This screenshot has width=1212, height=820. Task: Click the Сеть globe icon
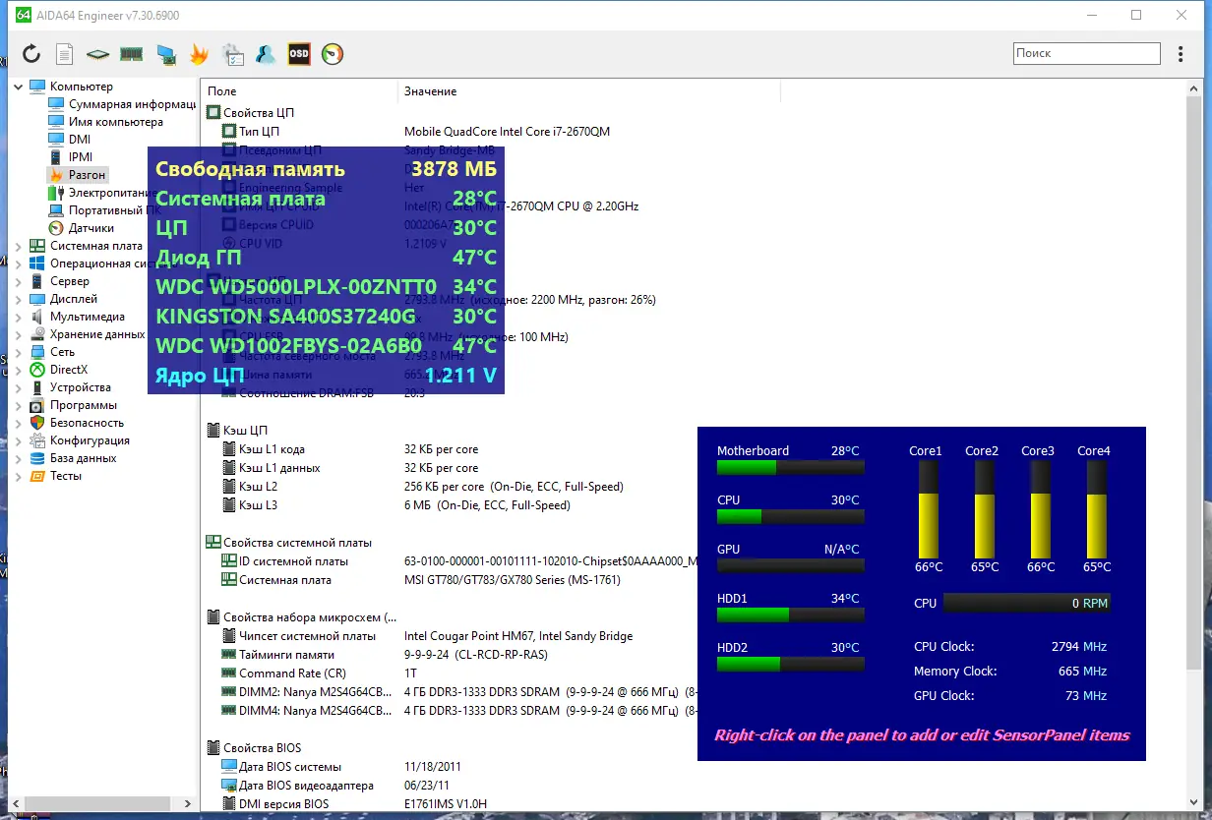pyautogui.click(x=37, y=352)
